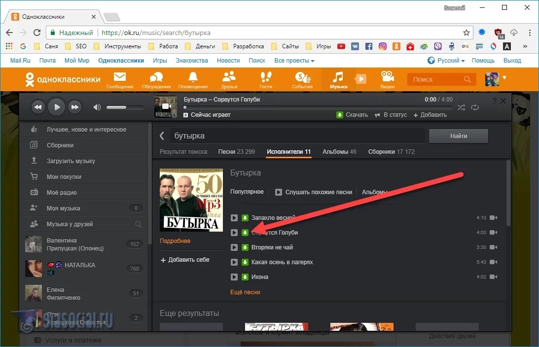Open the Сейчас играет playlist
Image resolution: width=539 pixels, height=347 pixels.
(207, 115)
